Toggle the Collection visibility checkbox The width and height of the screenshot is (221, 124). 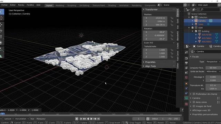click(x=193, y=17)
